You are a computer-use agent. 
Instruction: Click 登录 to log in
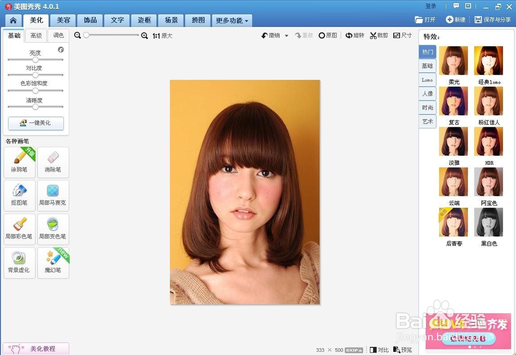pos(430,6)
